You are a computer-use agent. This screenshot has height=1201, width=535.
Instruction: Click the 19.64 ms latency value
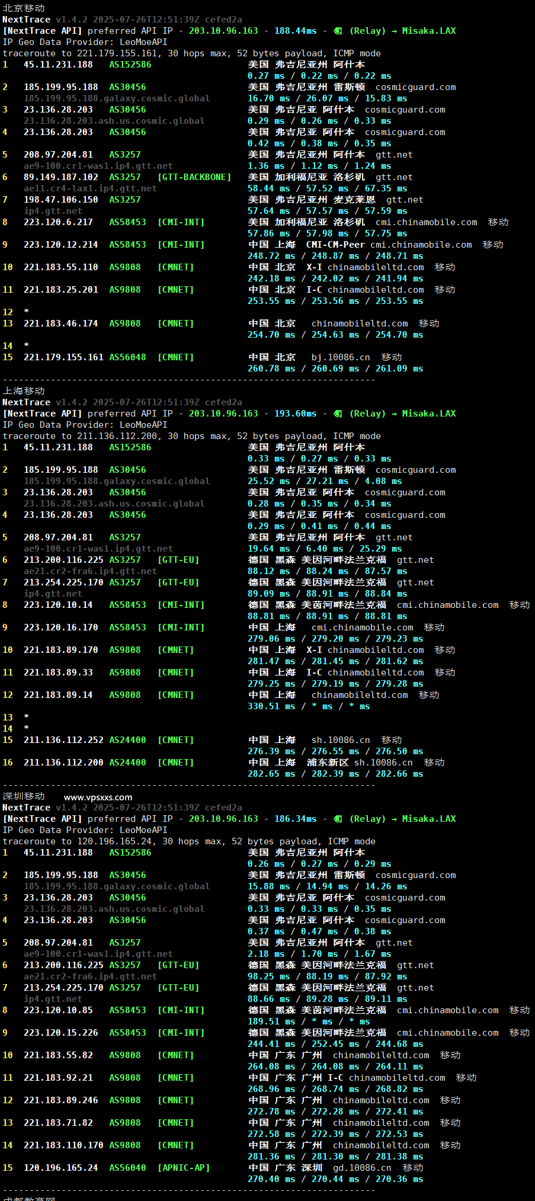[x=269, y=549]
